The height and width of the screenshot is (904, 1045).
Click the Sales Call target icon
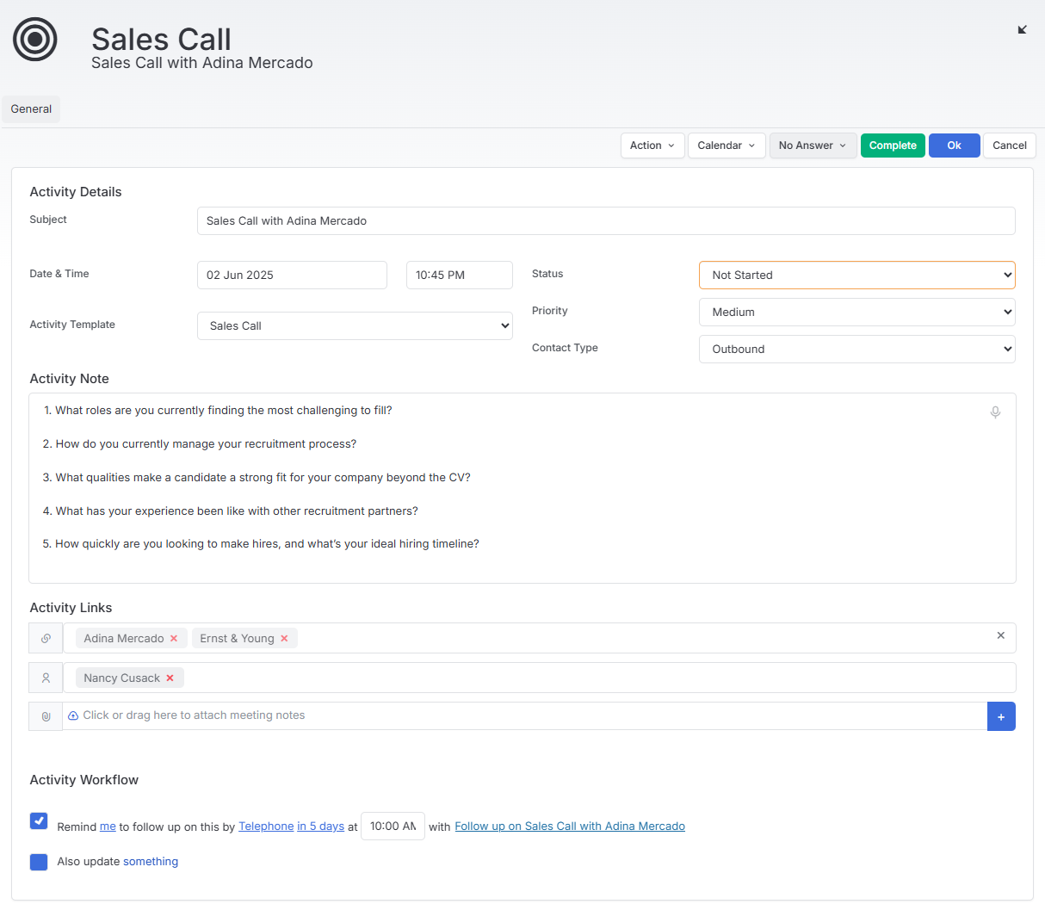pyautogui.click(x=35, y=40)
